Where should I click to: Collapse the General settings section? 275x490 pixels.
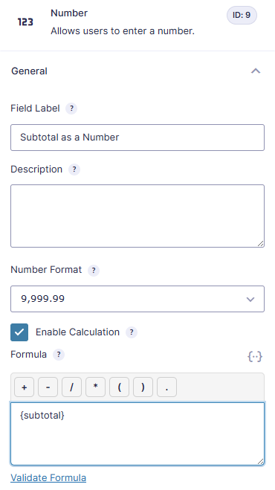(256, 71)
